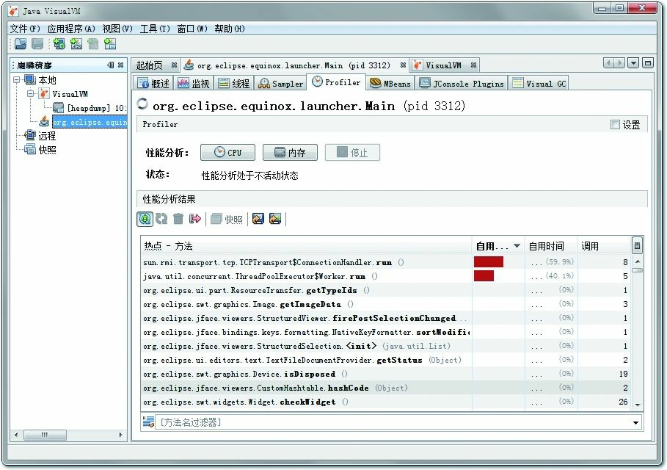Click the last icon in the main toolbar
Screen dimensions: 667x470
click(x=110, y=43)
